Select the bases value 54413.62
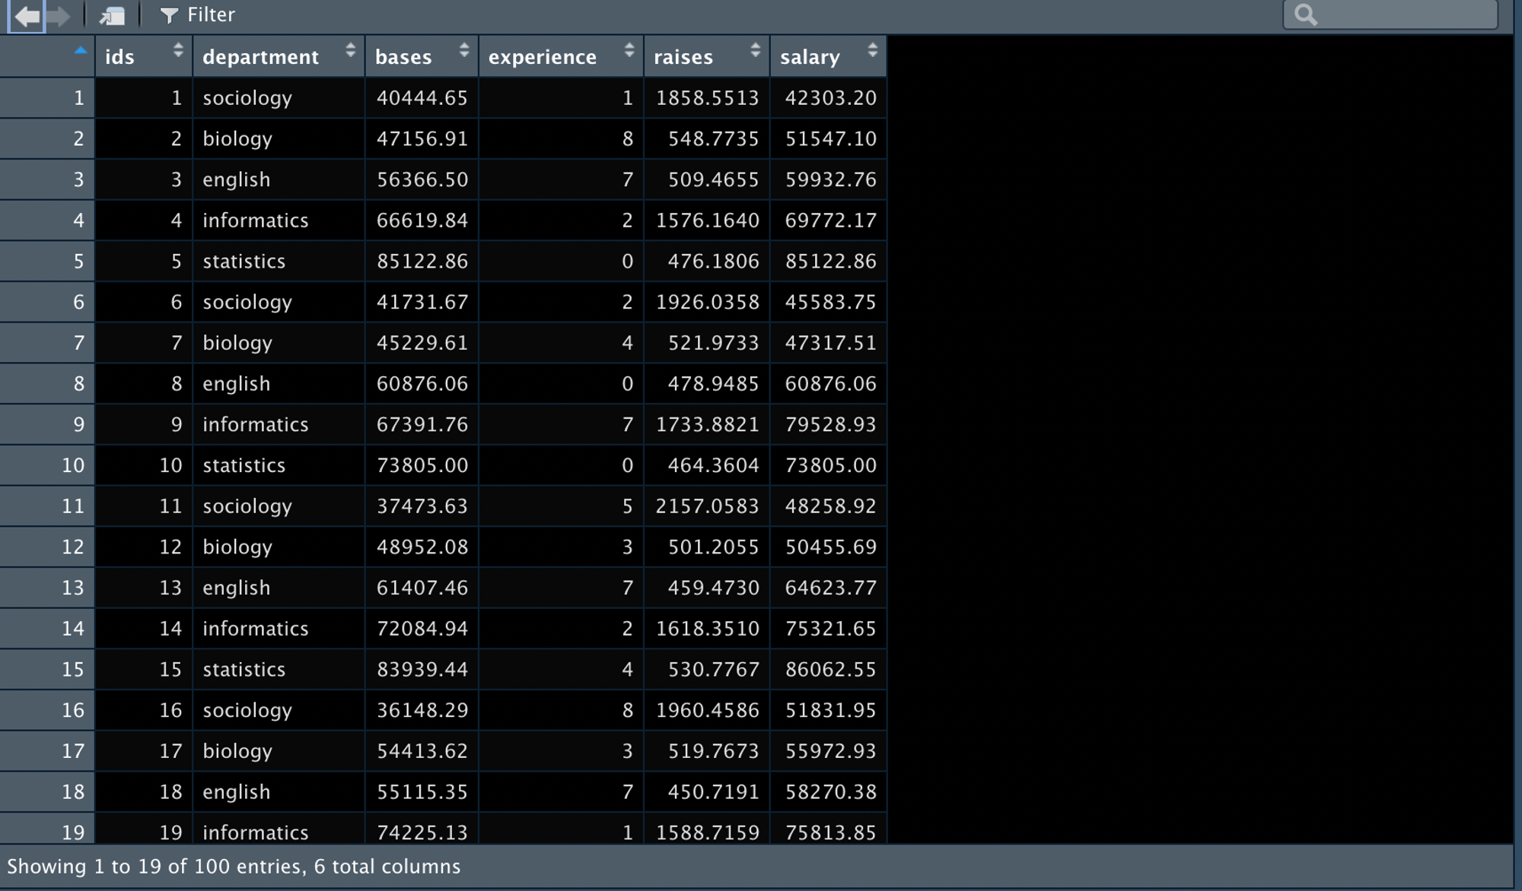Viewport: 1522px width, 891px height. tap(422, 751)
